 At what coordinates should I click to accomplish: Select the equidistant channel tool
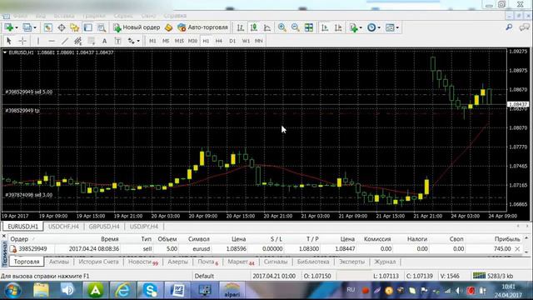pos(77,41)
